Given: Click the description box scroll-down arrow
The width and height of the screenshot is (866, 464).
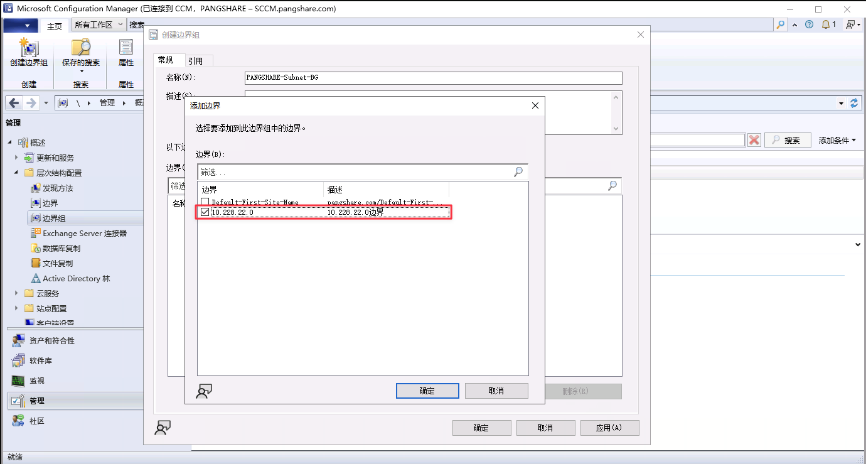Looking at the screenshot, I should [616, 128].
